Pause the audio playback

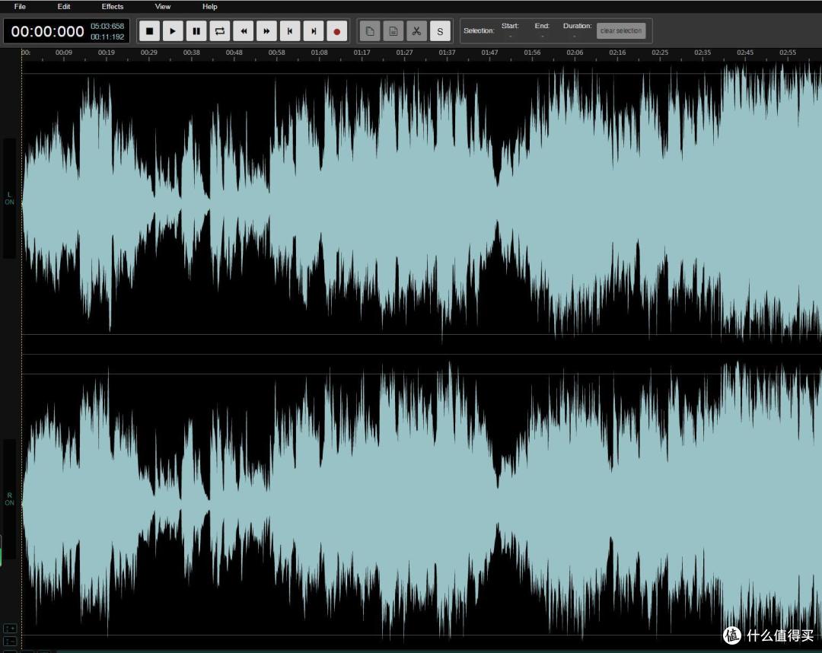196,31
